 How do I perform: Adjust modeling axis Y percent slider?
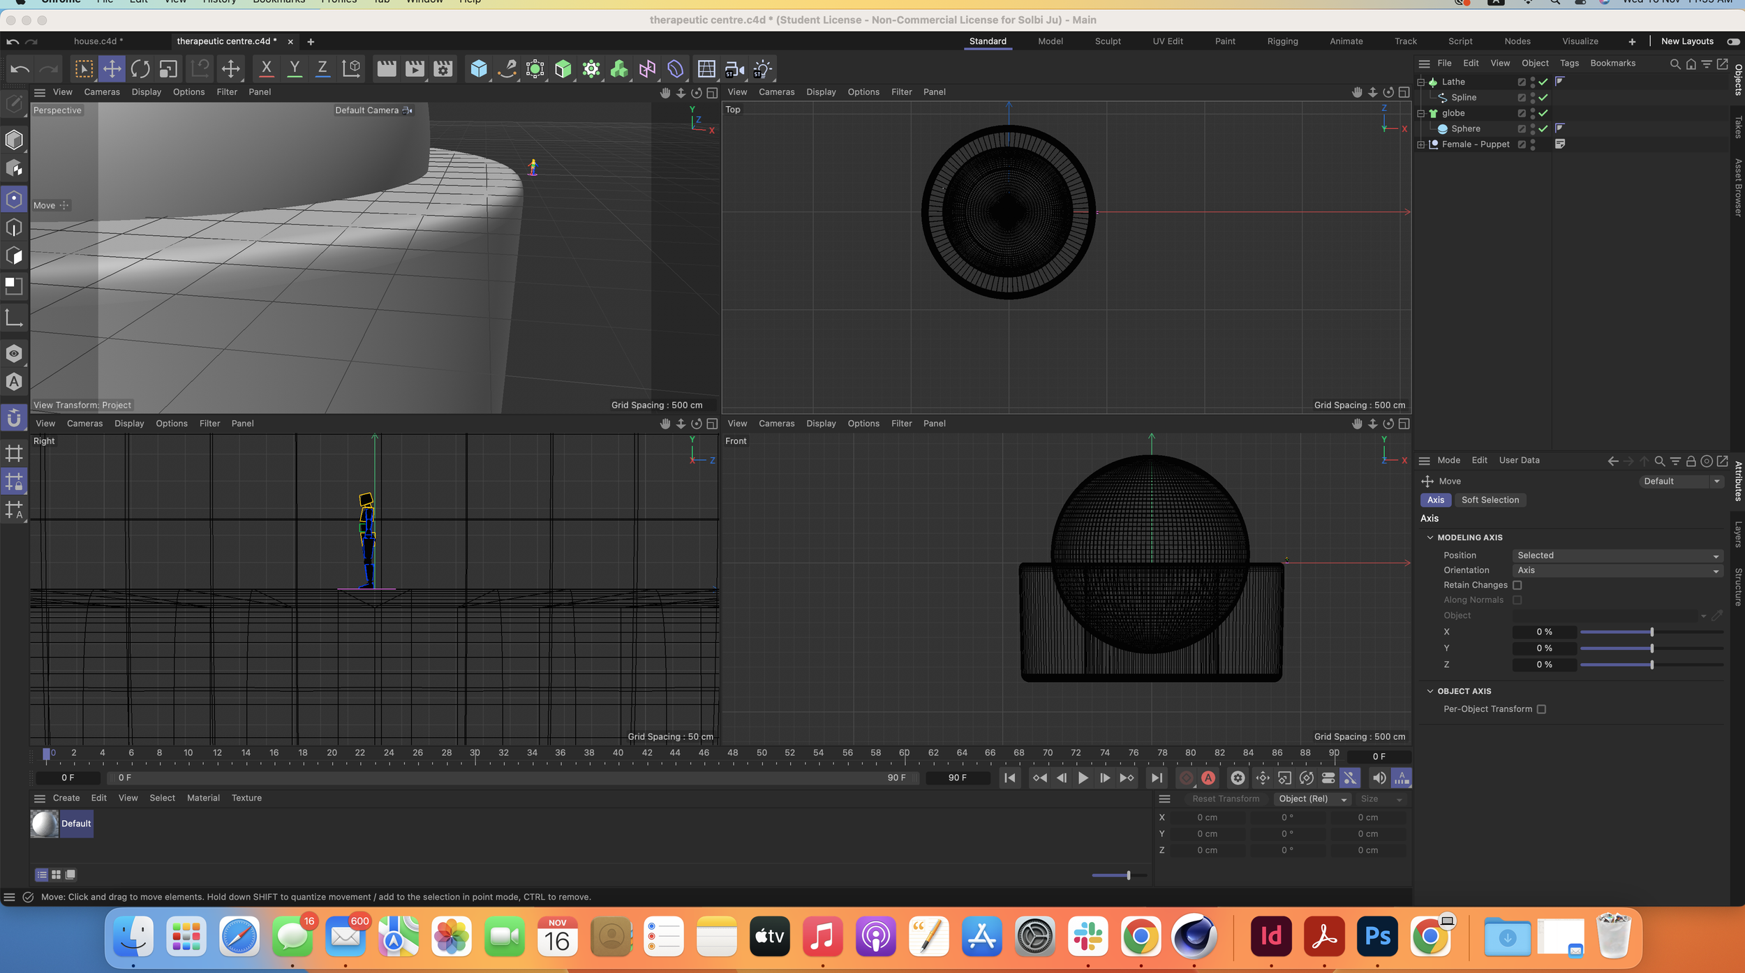point(1651,648)
